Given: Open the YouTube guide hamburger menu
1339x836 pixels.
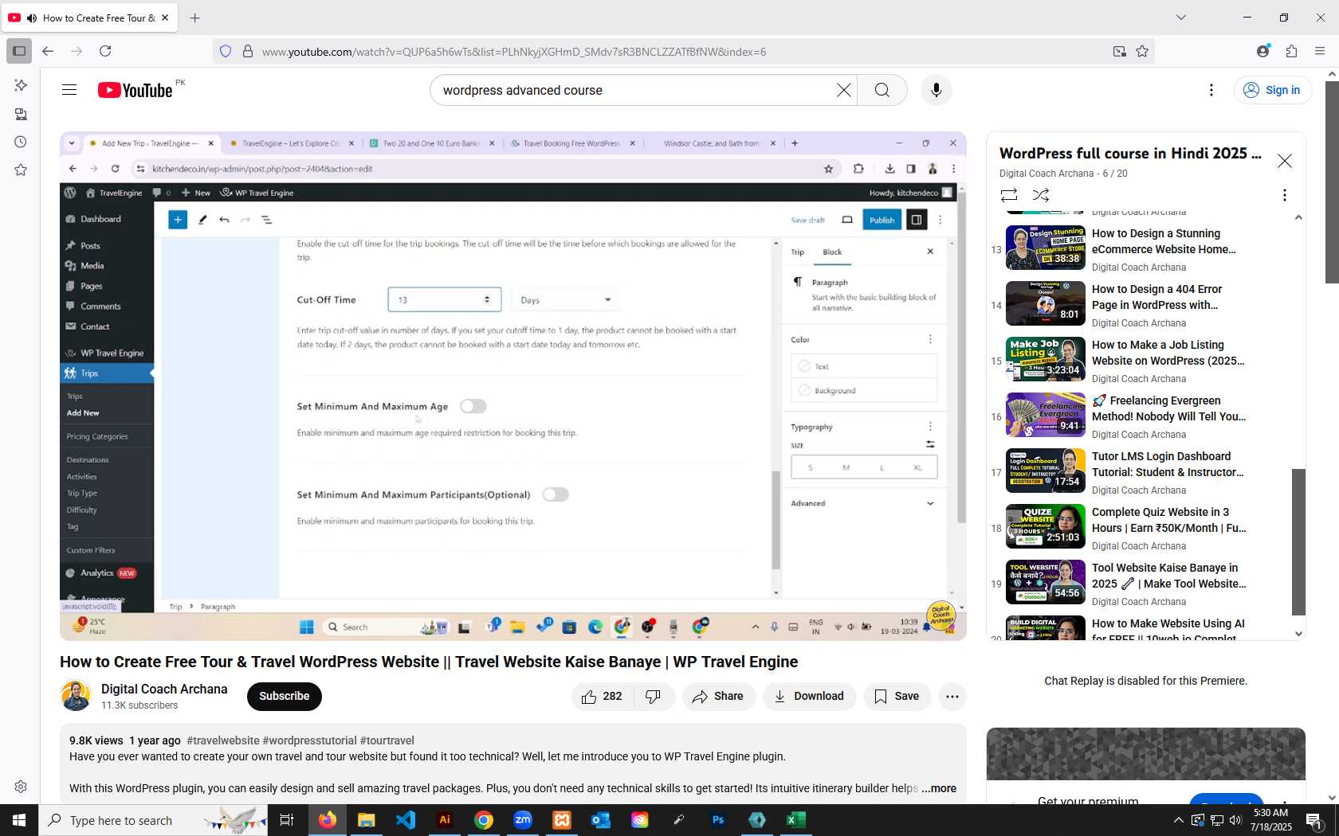Looking at the screenshot, I should pyautogui.click(x=69, y=90).
